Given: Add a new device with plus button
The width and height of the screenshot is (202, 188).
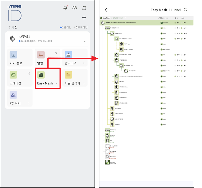Looking at the screenshot, I should pyautogui.click(x=84, y=18).
